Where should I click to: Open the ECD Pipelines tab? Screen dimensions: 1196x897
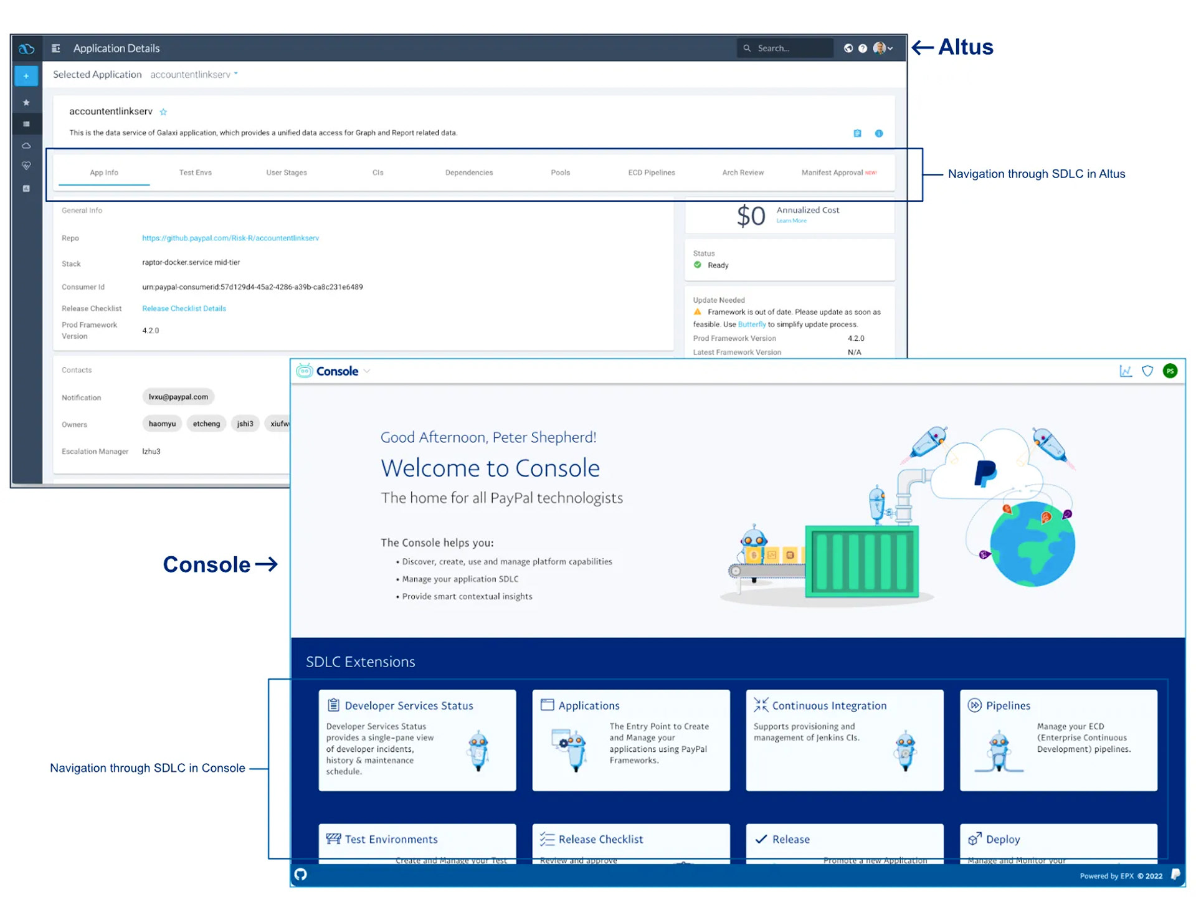[651, 173]
